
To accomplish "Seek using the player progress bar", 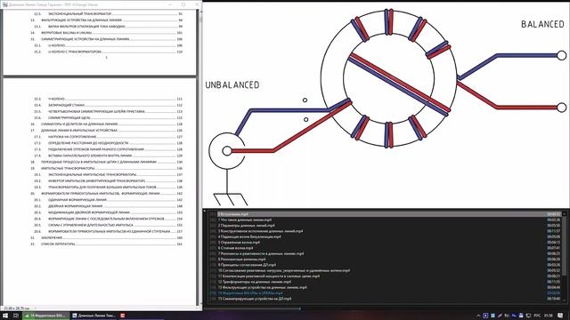I will click(x=386, y=308).
